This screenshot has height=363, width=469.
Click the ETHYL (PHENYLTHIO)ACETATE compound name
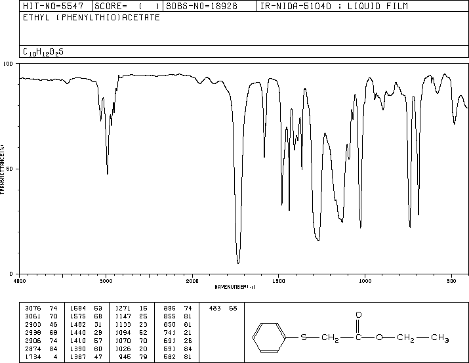click(91, 18)
